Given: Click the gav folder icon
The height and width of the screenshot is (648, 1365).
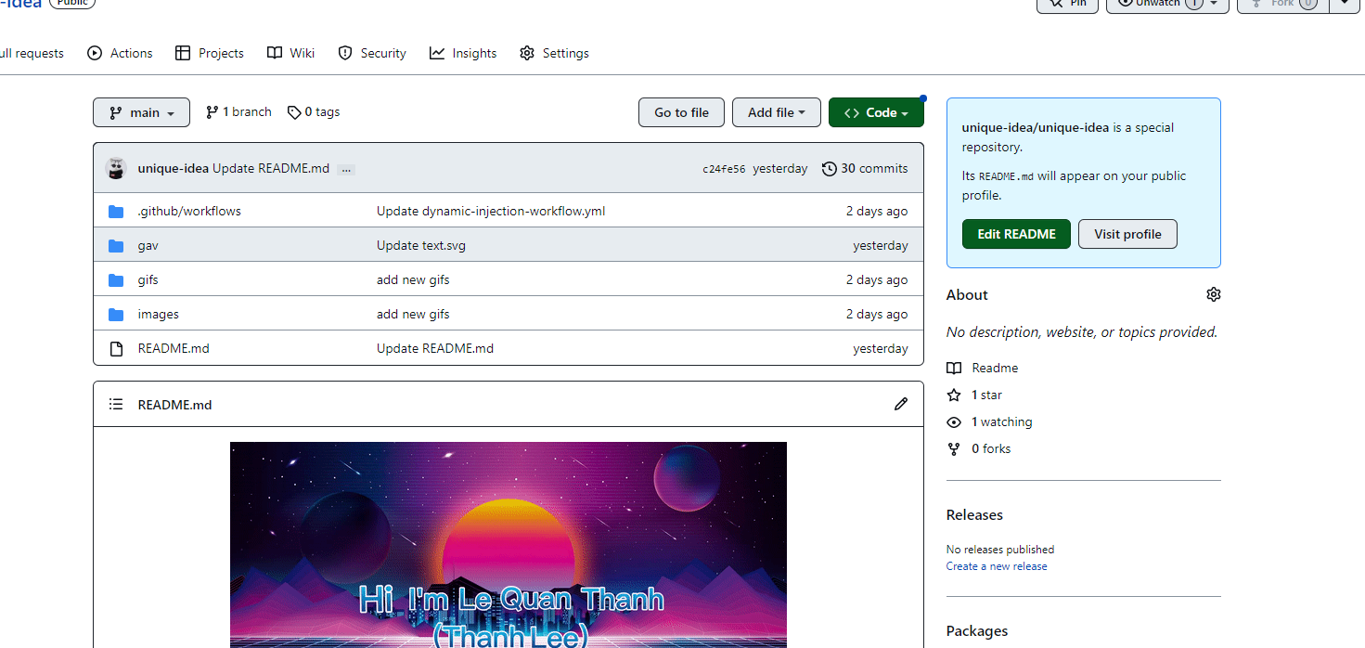Looking at the screenshot, I should tap(116, 245).
